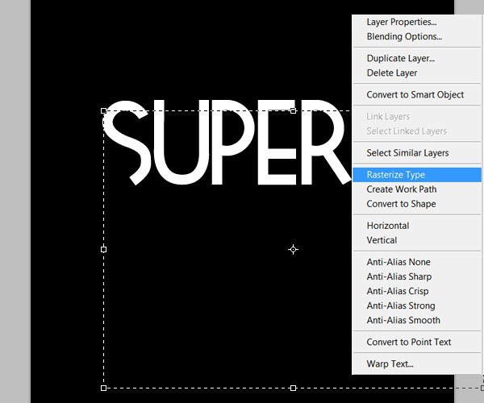Select Anti-Alias Crisp
Screen dimensions: 484x403
[398, 291]
